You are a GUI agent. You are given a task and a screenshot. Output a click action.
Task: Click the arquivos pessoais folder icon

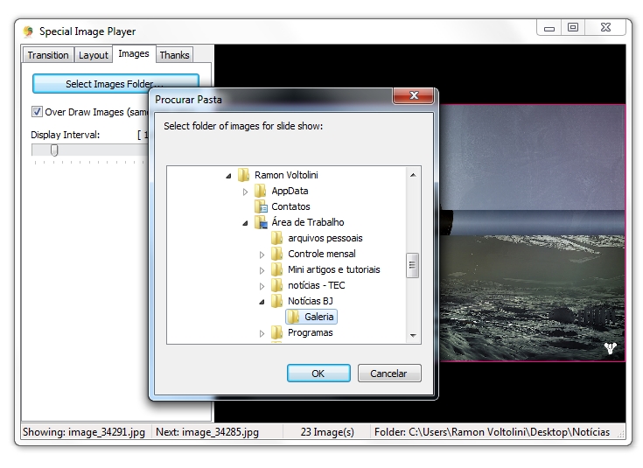(x=276, y=238)
